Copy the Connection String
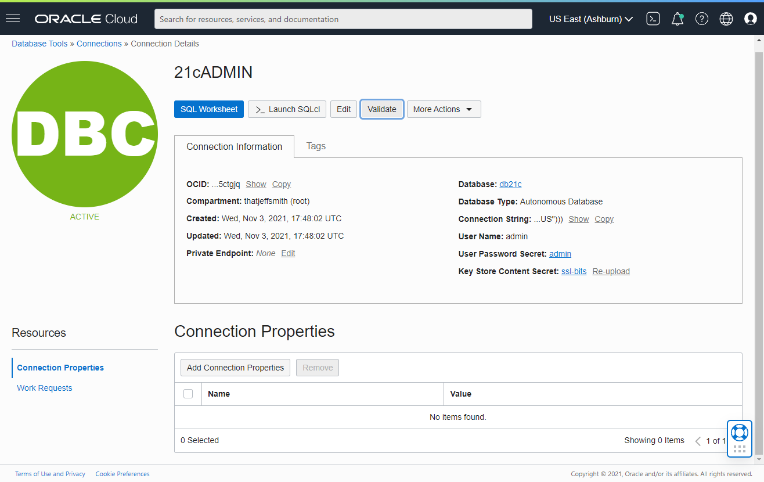This screenshot has width=764, height=482. tap(604, 219)
